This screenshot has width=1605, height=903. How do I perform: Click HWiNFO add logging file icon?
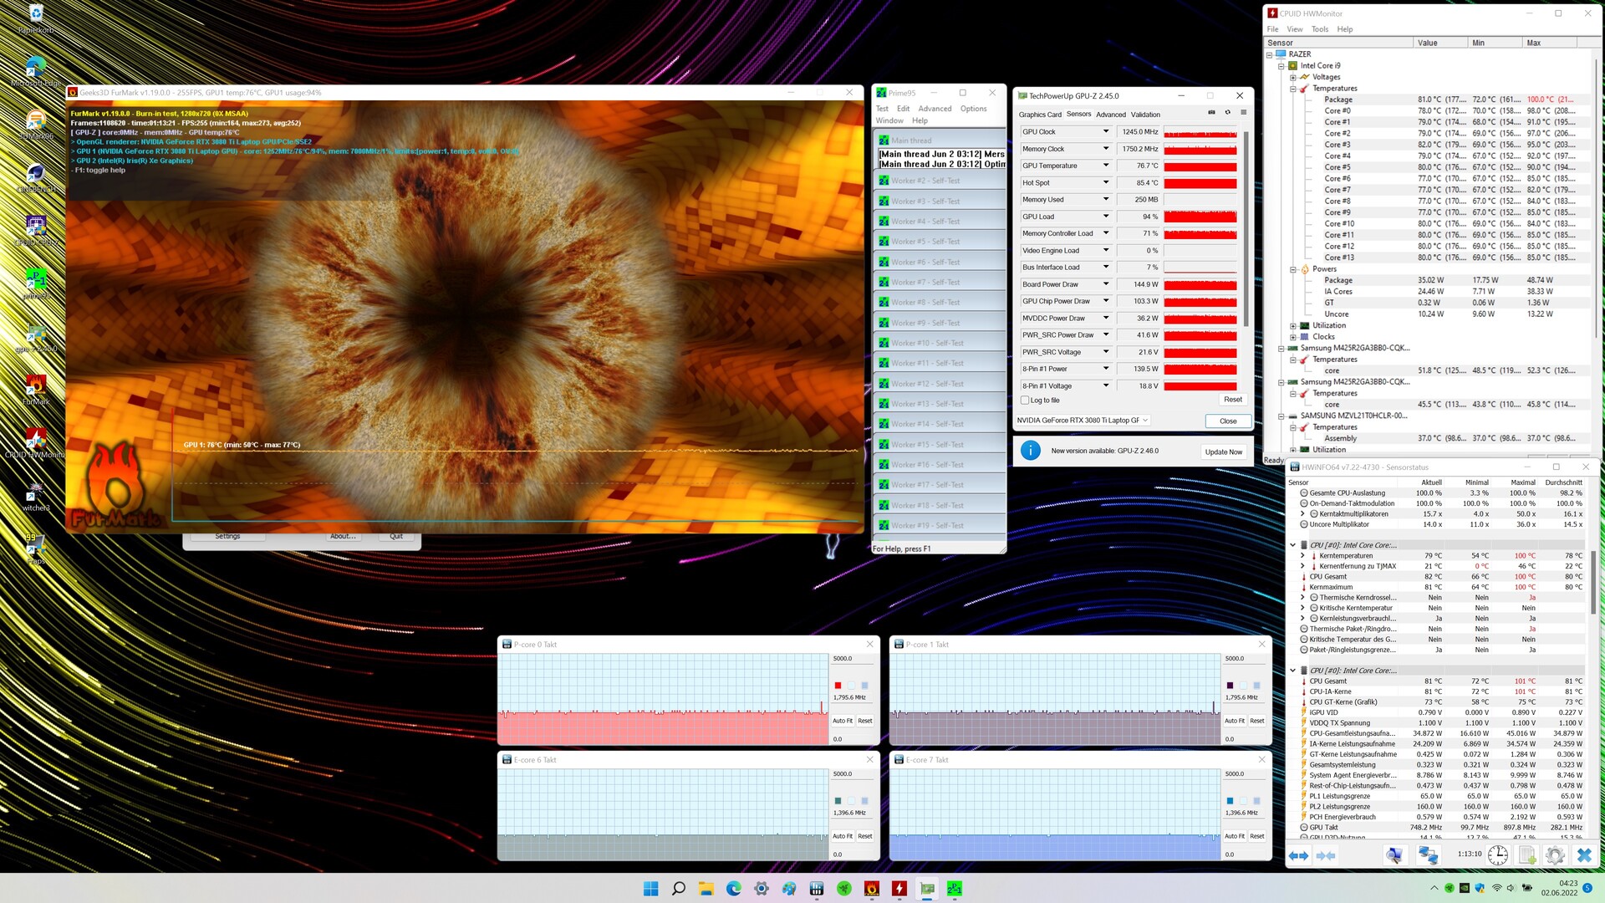1526,855
